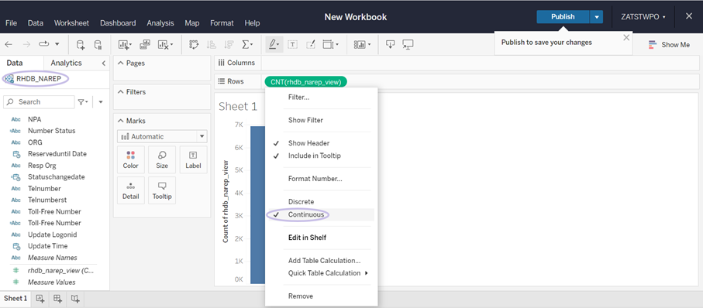Image resolution: width=703 pixels, height=308 pixels.
Task: Toggle Show Mark Labels icon
Action: pos(292,44)
